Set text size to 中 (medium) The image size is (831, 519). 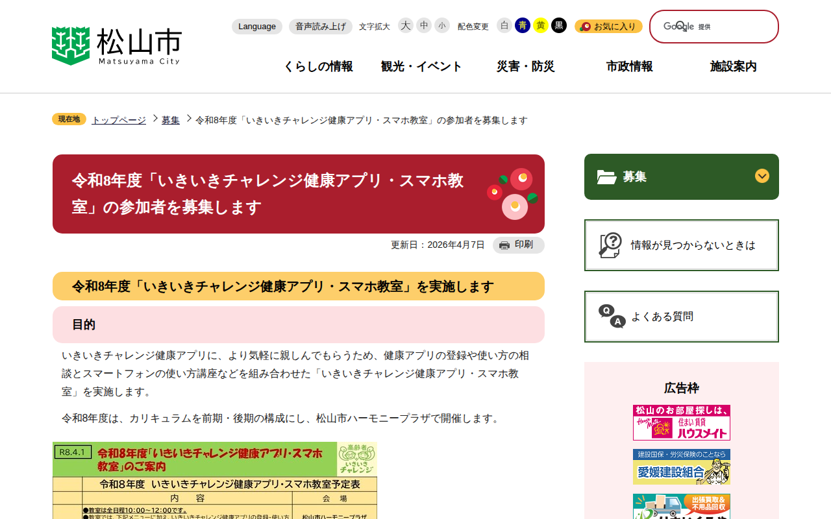click(424, 25)
